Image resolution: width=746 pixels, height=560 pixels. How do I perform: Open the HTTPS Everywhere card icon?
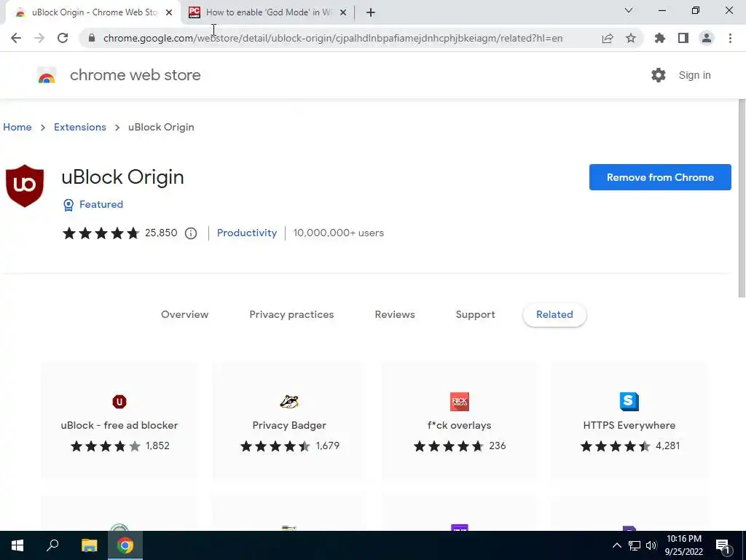(x=629, y=402)
